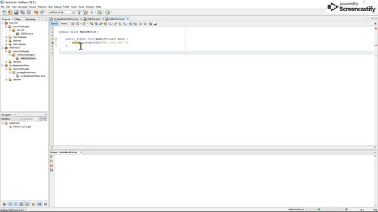The image size is (378, 212).
Task: Toggle Show Inherited Members in Navigator
Action: [4, 204]
